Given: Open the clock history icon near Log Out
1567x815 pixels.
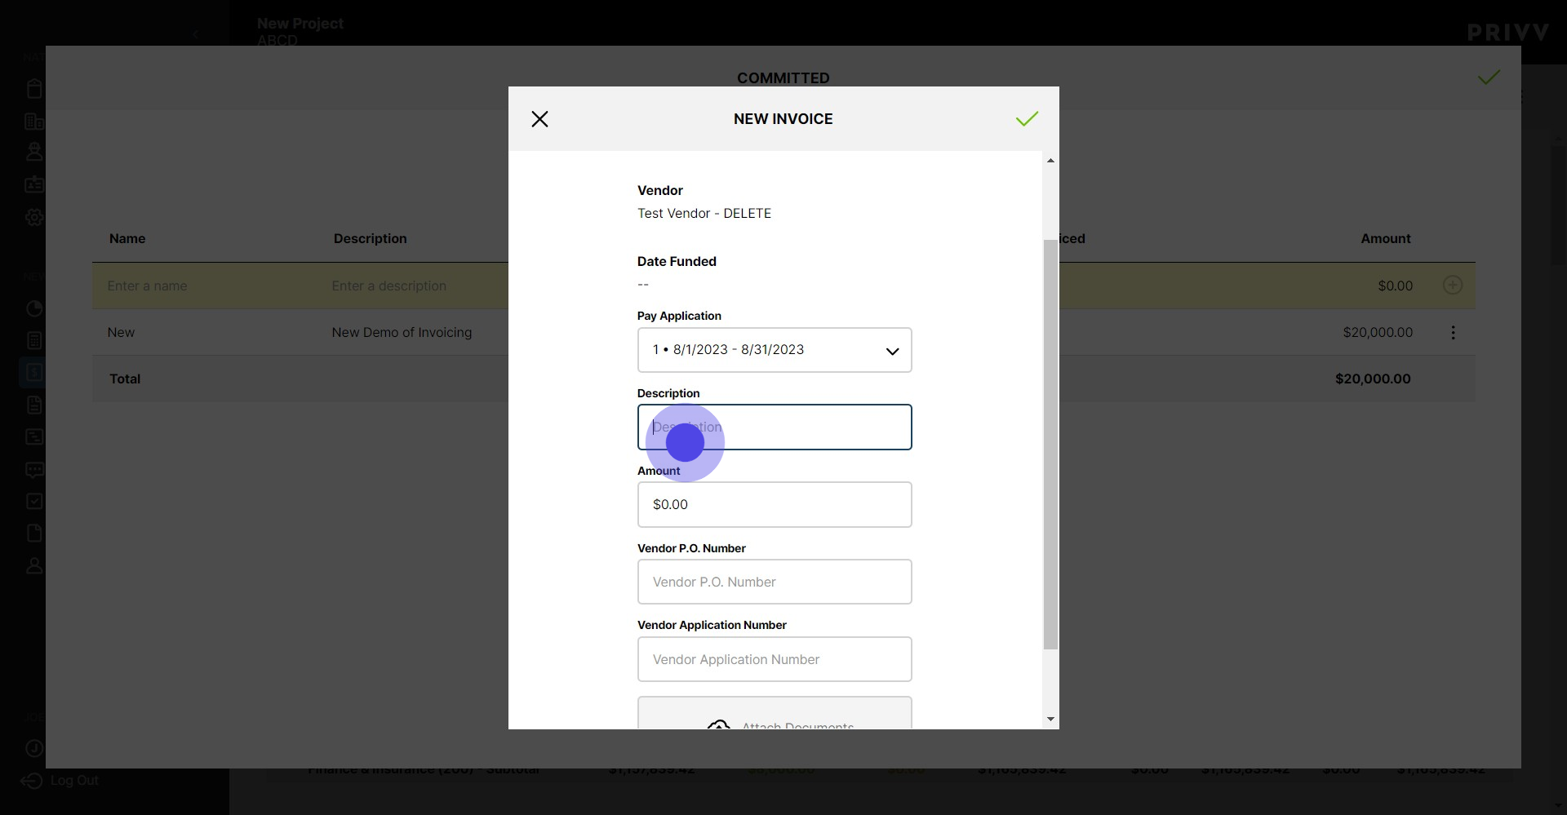Looking at the screenshot, I should click(x=34, y=748).
